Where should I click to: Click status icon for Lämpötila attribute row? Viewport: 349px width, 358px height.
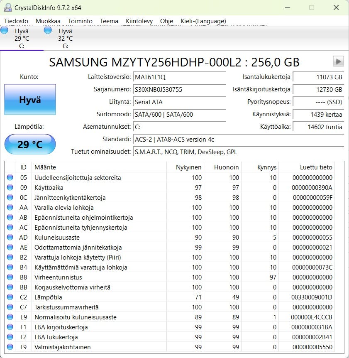[x=10, y=297]
